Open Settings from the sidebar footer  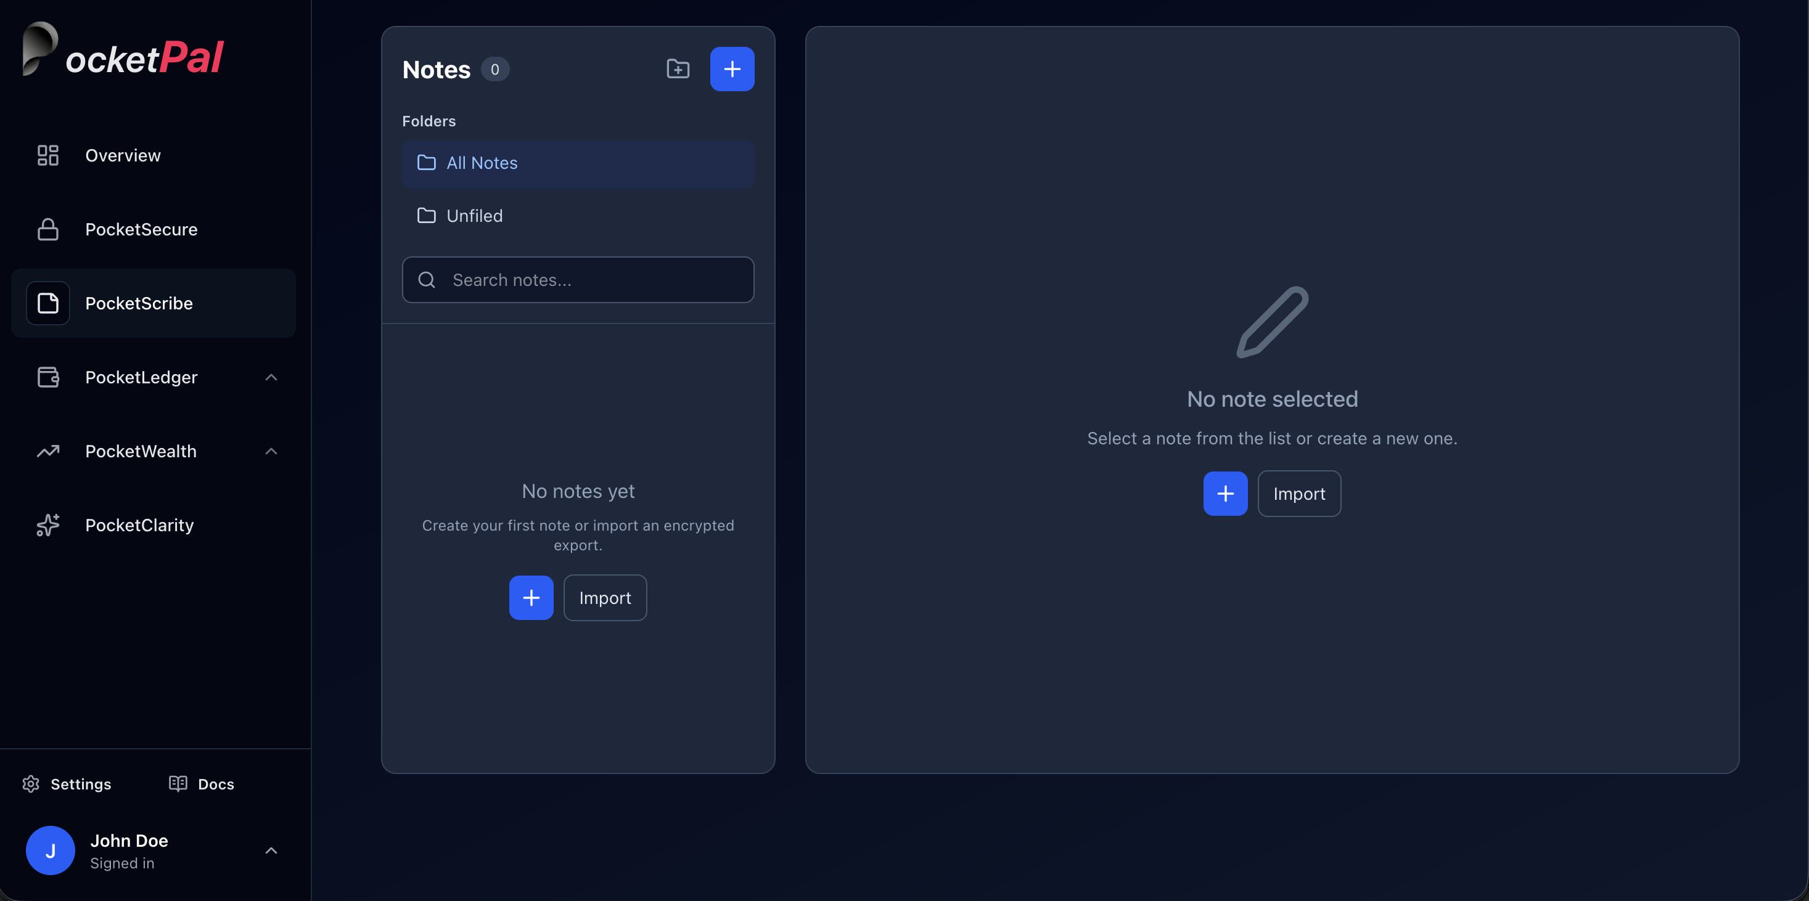pos(67,784)
